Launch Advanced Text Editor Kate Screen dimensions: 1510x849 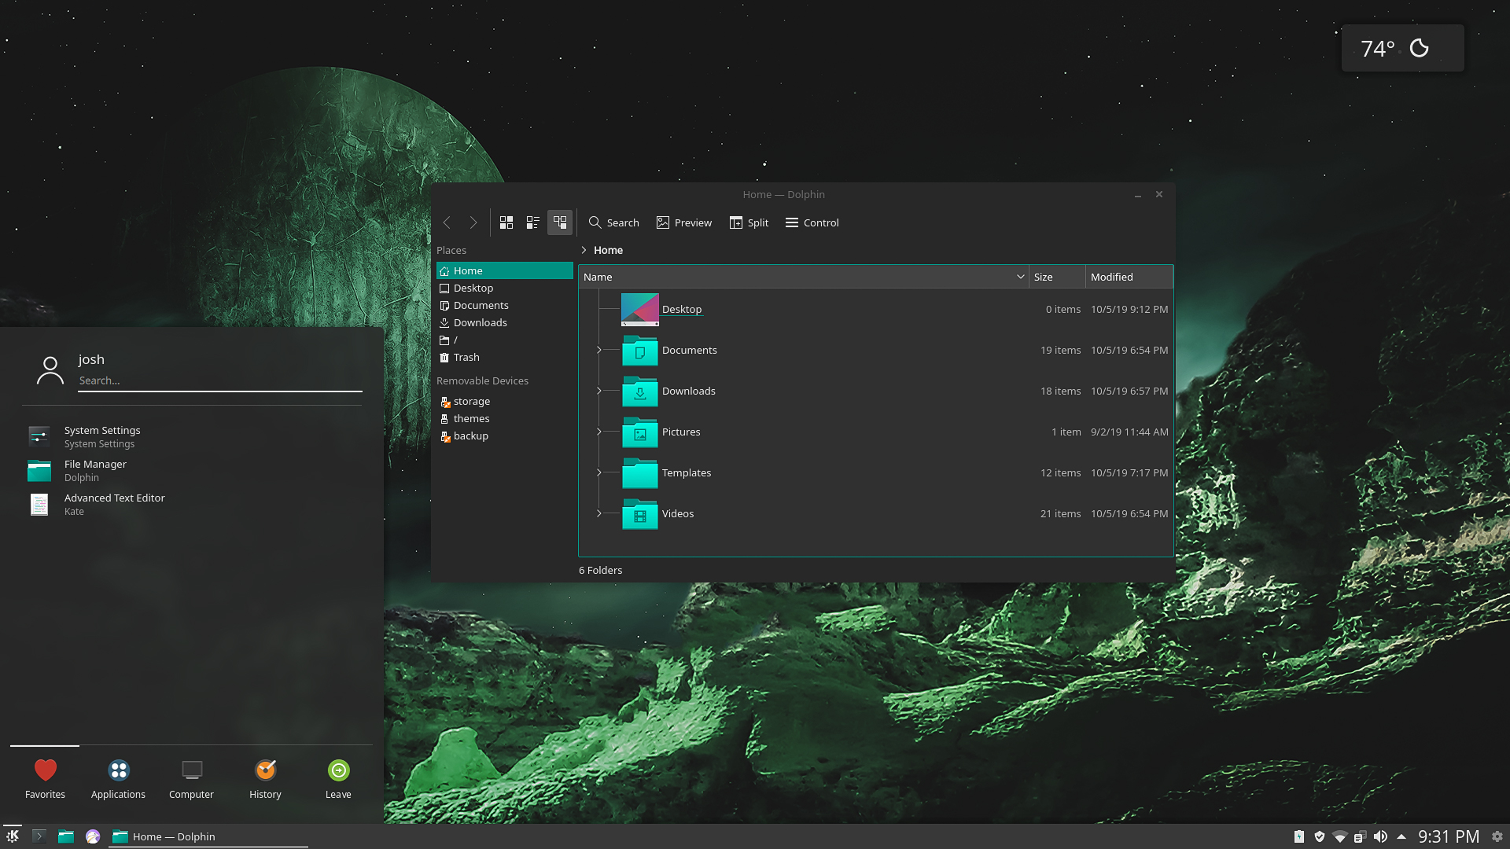click(x=193, y=505)
